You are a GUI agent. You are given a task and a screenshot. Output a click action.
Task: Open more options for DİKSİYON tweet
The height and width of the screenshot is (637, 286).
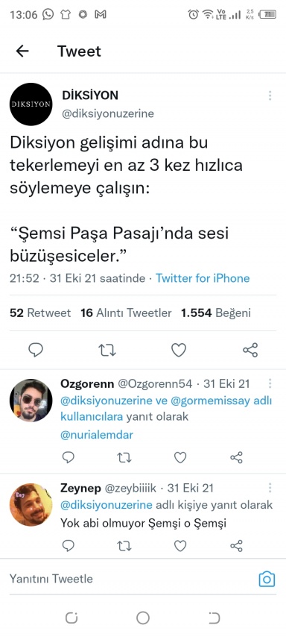click(270, 96)
